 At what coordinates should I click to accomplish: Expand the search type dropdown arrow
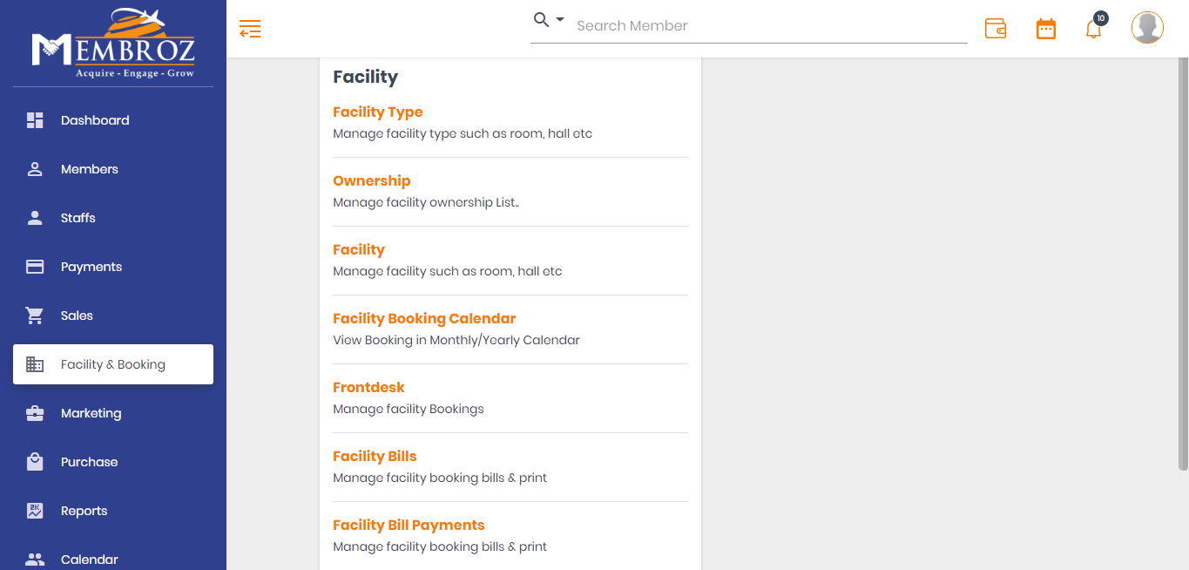pos(557,19)
